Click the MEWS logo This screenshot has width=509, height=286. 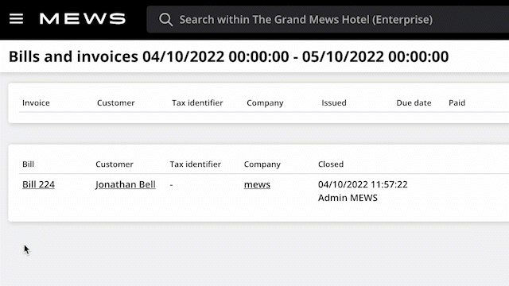pyautogui.click(x=83, y=19)
